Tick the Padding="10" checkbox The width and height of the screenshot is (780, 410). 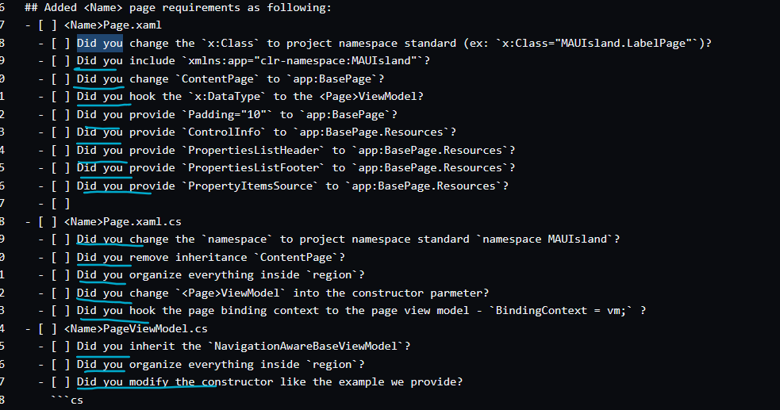coord(60,115)
